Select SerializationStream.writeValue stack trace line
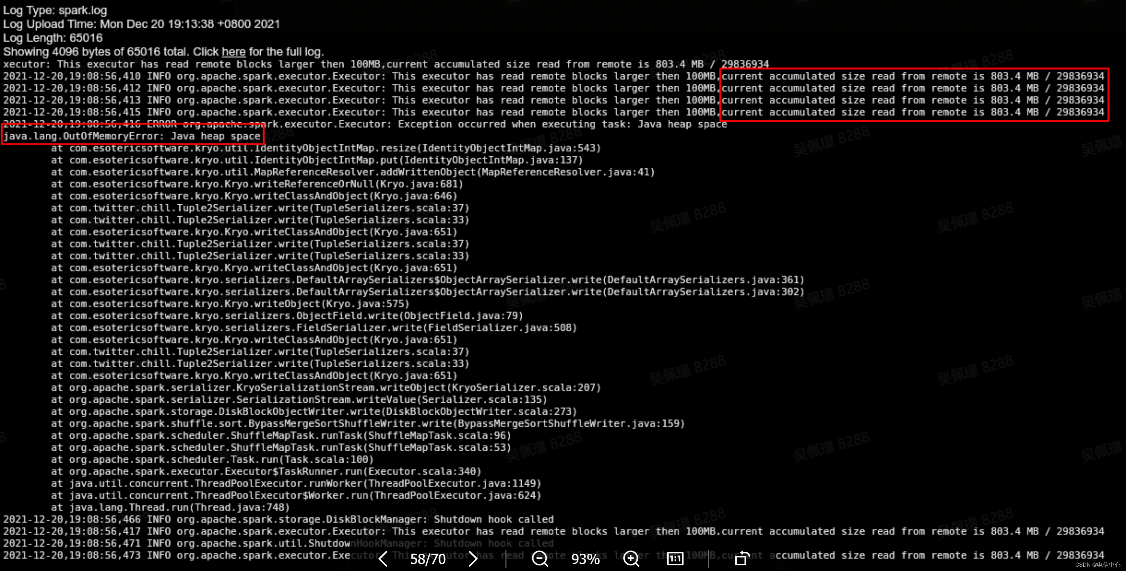This screenshot has height=571, width=1126. click(x=299, y=399)
